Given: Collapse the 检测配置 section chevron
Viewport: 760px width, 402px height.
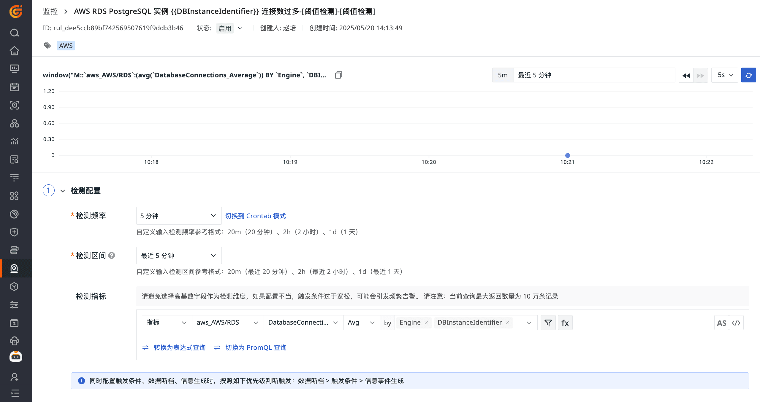Looking at the screenshot, I should point(63,191).
